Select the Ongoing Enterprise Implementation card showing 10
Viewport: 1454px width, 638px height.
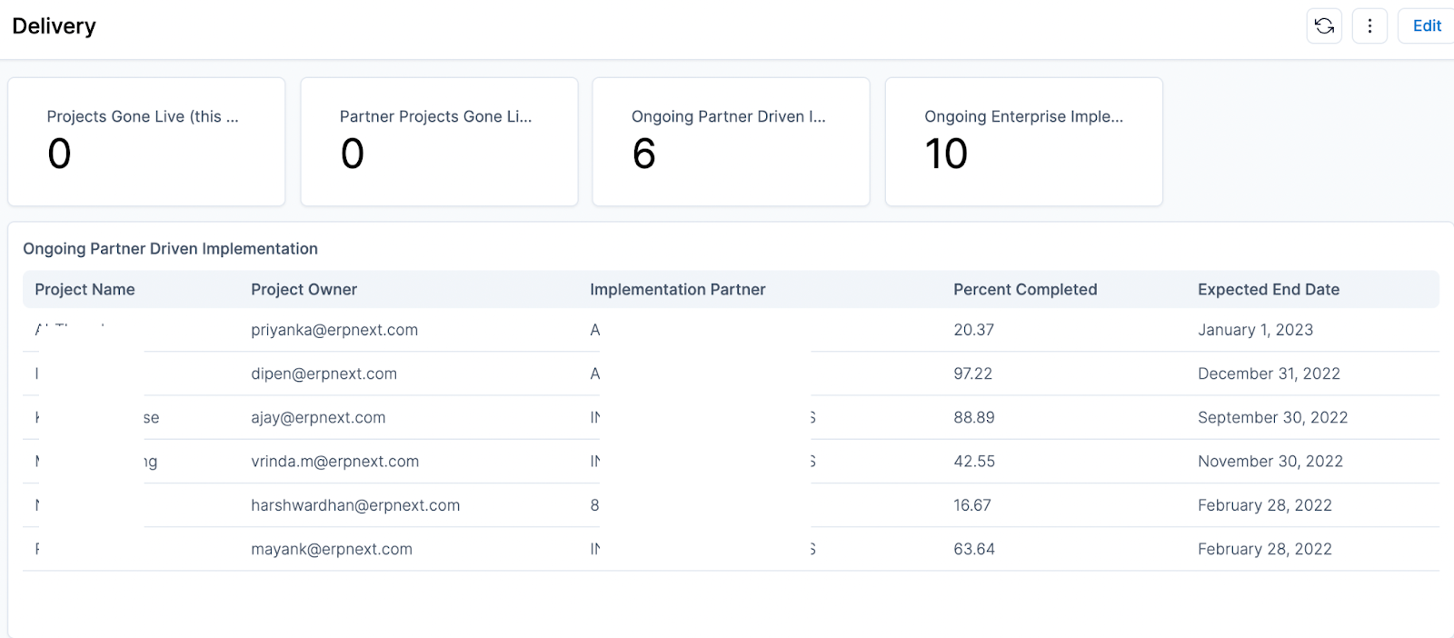pyautogui.click(x=1023, y=142)
